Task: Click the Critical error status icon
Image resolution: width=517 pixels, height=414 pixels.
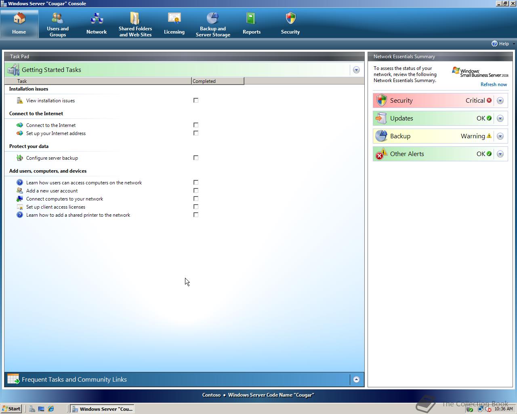Action: click(489, 101)
